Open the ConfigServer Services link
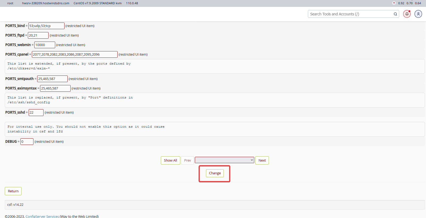Image resolution: width=426 pixels, height=218 pixels. (42, 216)
